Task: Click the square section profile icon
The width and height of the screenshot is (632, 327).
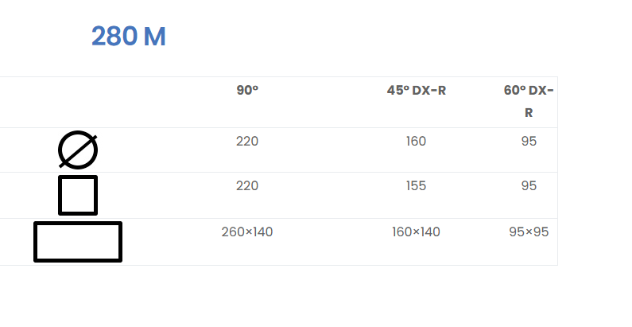Action: pyautogui.click(x=78, y=195)
